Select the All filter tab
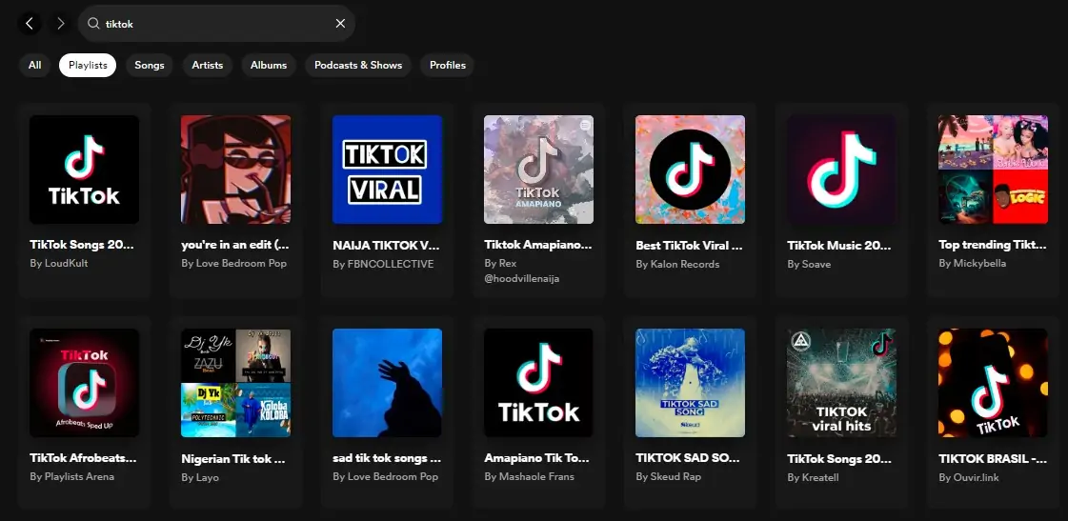This screenshot has height=521, width=1068. [x=35, y=65]
